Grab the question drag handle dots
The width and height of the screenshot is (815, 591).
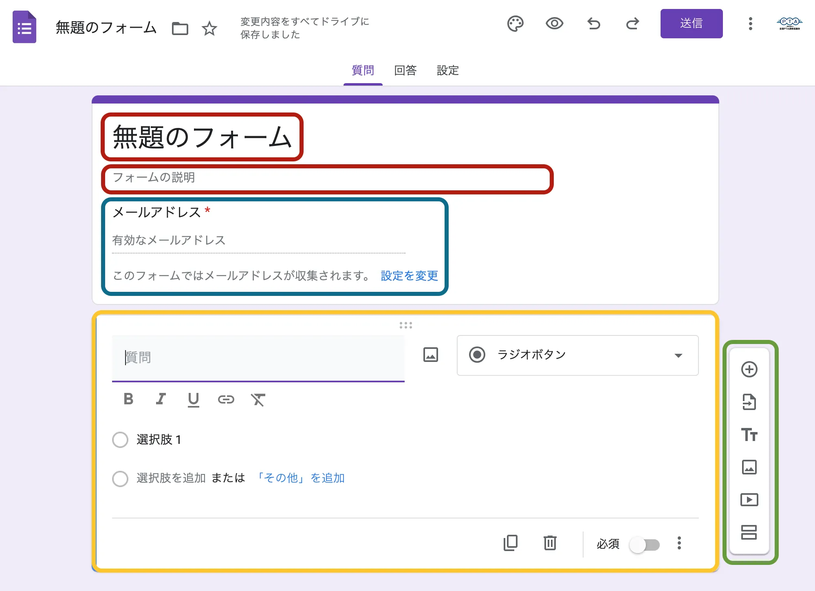point(405,325)
